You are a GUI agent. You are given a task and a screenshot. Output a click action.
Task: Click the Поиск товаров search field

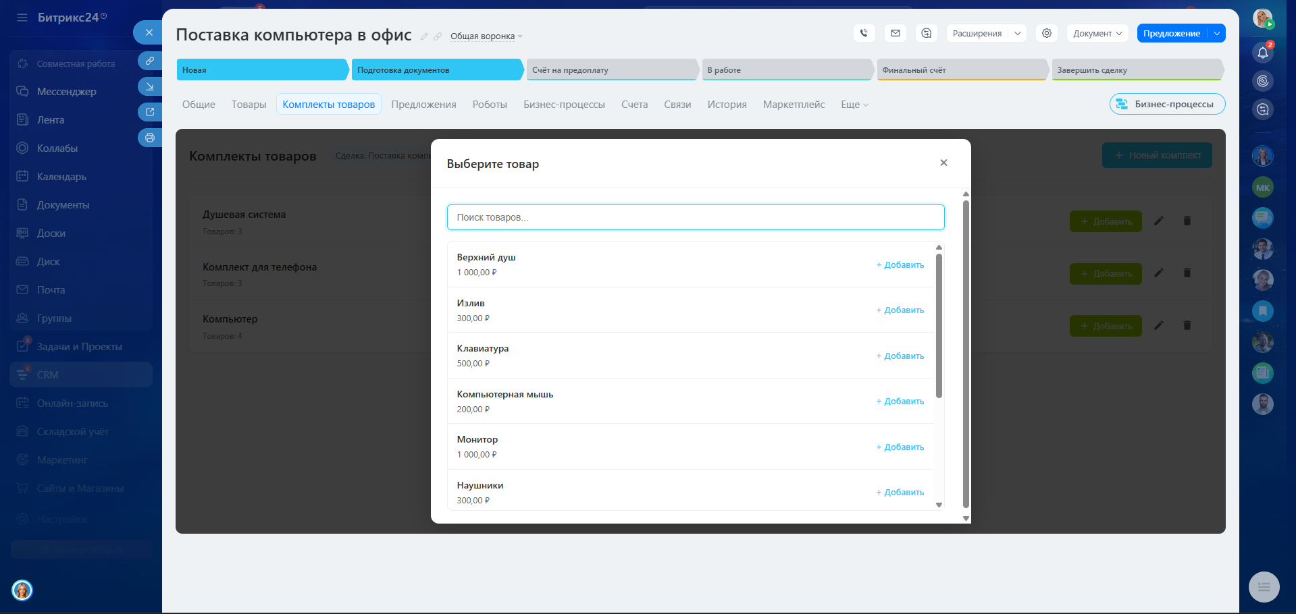[695, 217]
